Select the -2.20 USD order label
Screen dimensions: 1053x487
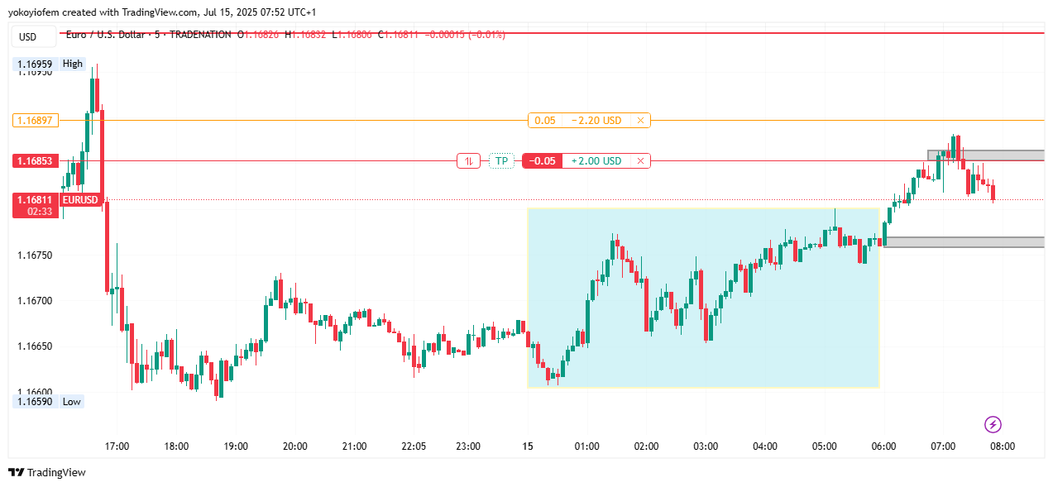(596, 121)
